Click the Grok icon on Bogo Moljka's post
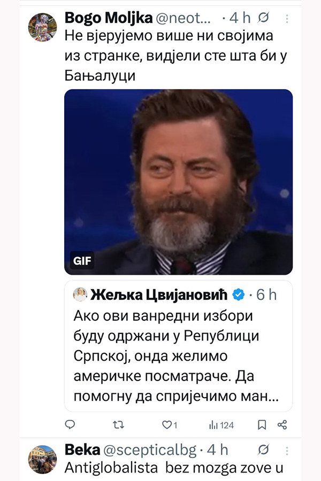 click(x=264, y=18)
